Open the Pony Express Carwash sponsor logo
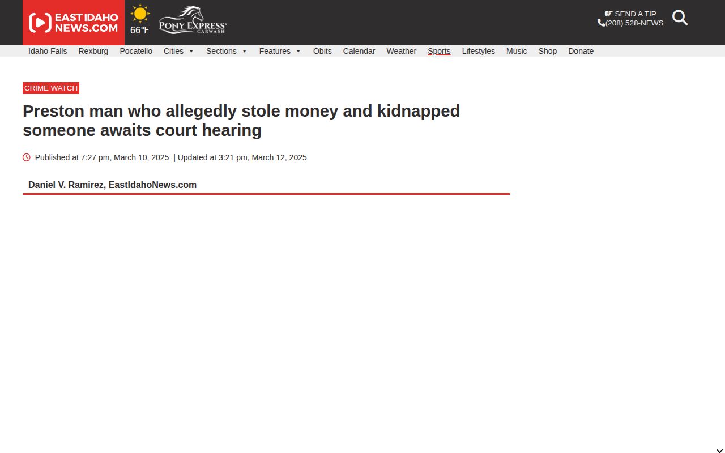 click(193, 20)
